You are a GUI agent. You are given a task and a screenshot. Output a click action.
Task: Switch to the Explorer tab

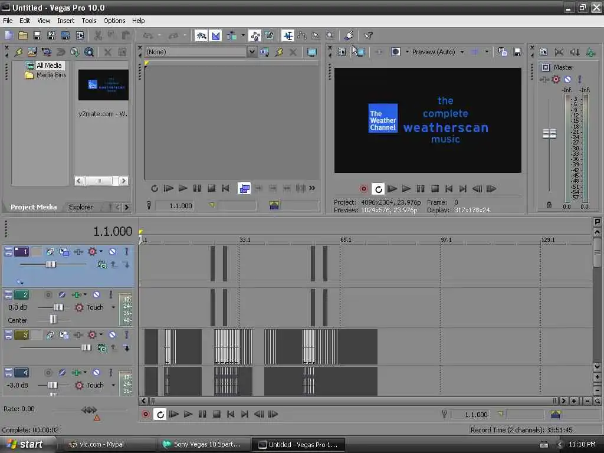[x=80, y=207]
